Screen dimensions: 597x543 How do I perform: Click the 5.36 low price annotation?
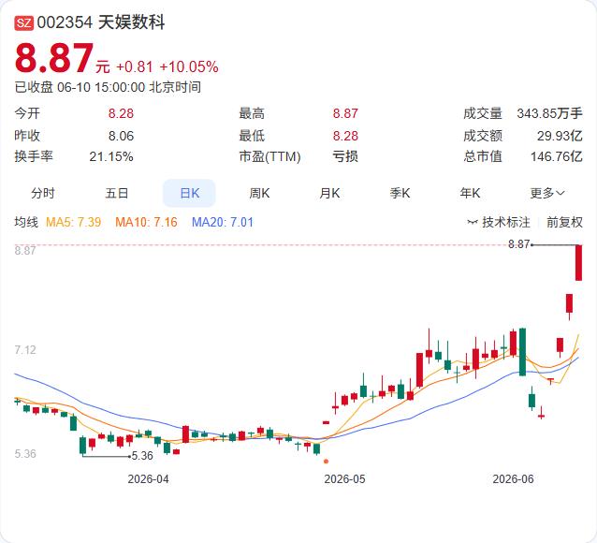click(142, 456)
